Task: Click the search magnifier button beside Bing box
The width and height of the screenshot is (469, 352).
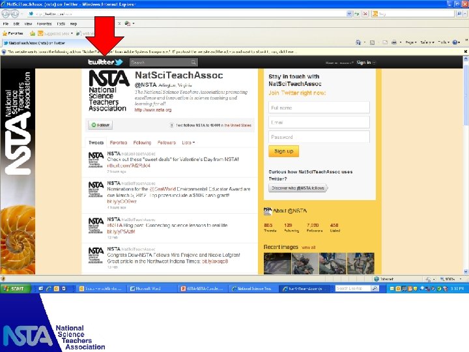Action: pos(459,14)
